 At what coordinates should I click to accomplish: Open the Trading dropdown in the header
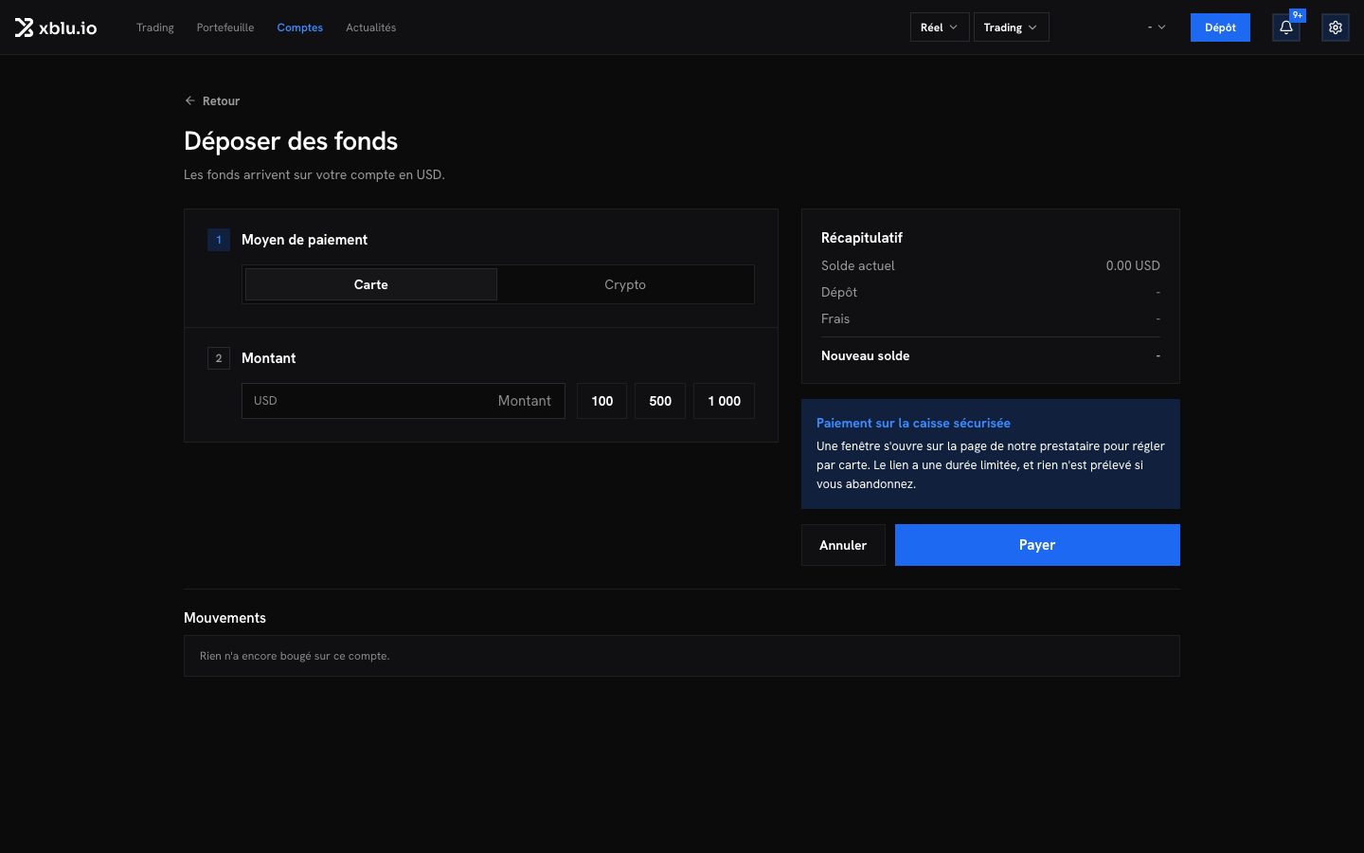tap(1011, 27)
